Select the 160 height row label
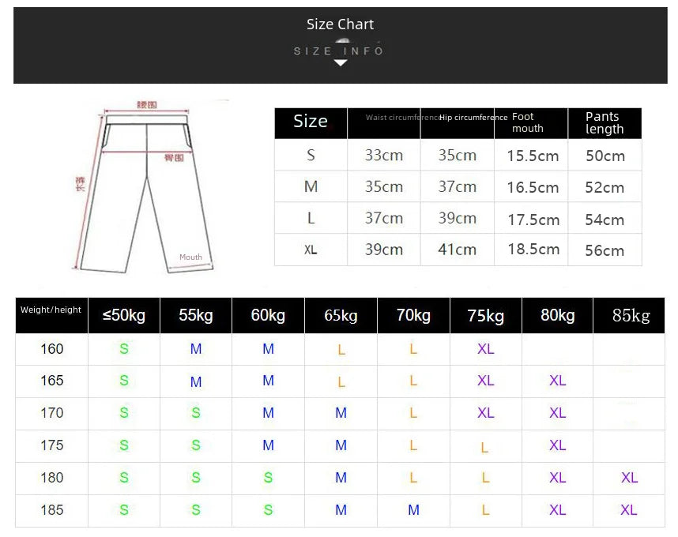678x537 pixels. coord(52,349)
